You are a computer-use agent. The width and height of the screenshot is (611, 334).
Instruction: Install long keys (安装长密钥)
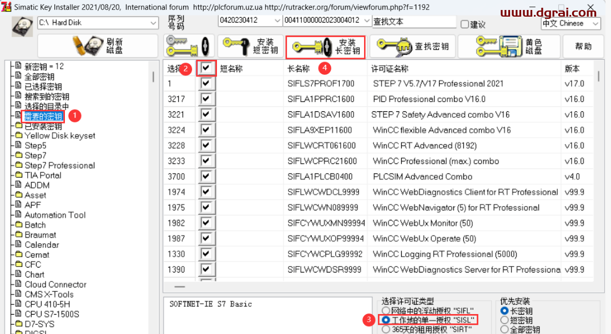325,47
